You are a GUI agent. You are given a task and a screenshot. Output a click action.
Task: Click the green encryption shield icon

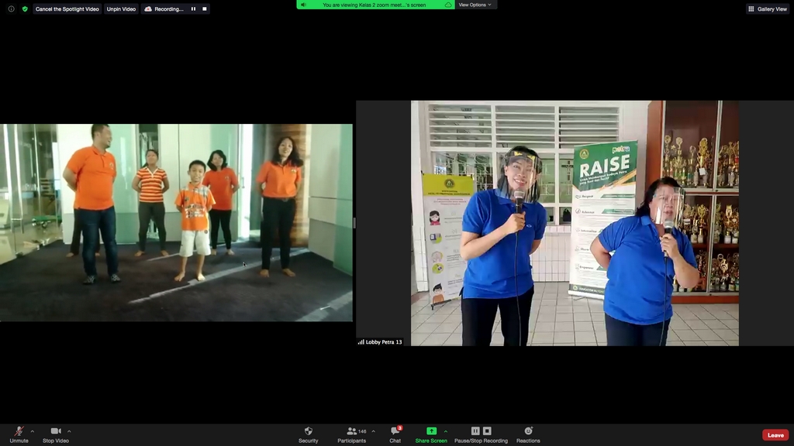click(x=25, y=9)
